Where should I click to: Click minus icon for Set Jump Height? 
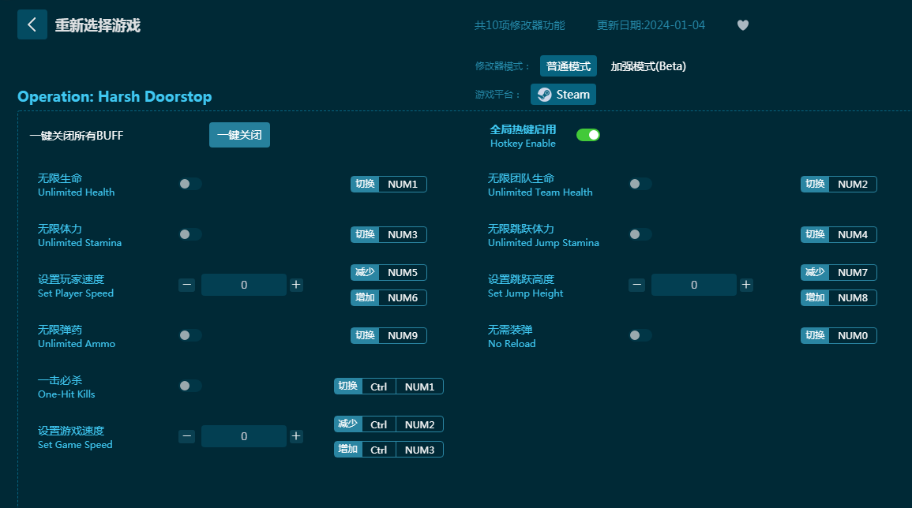click(636, 285)
